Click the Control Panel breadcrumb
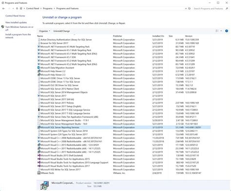This screenshot has height=191, width=231. point(33,8)
